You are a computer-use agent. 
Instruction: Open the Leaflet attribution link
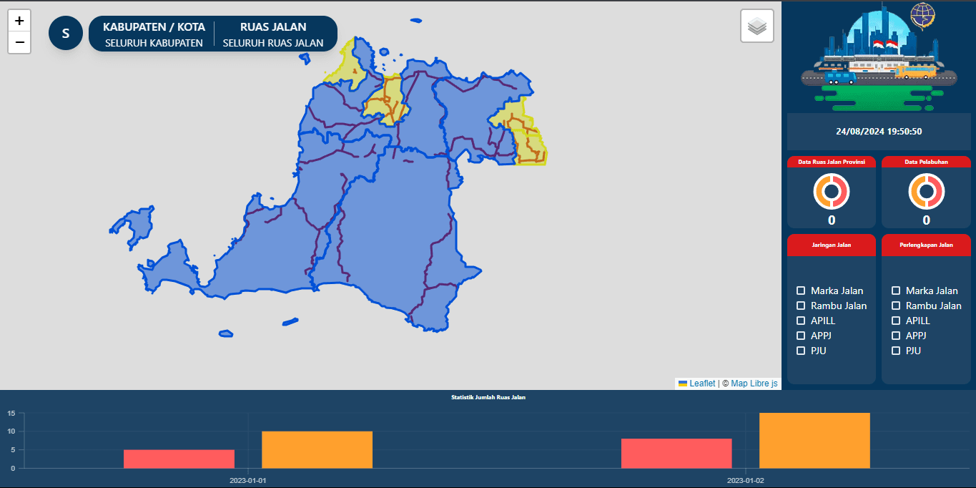click(702, 384)
